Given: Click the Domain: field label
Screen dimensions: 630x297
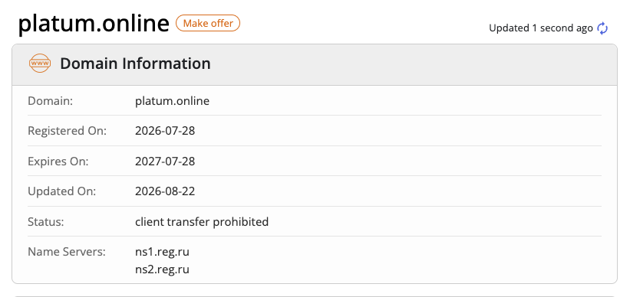Looking at the screenshot, I should tap(50, 100).
